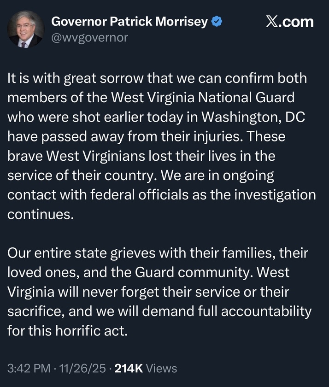Click the "Views" label at the bottom
The width and height of the screenshot is (329, 387).
coord(162,368)
